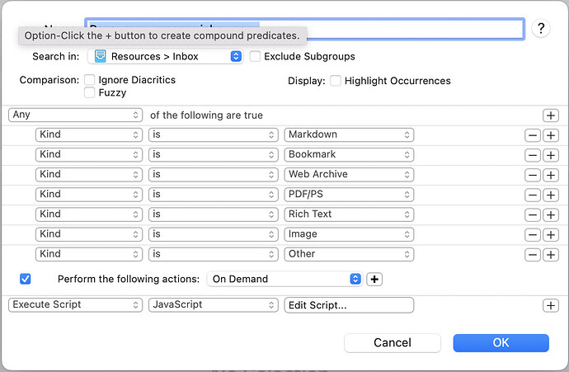Remove the Bookmark kind condition

[x=533, y=155]
